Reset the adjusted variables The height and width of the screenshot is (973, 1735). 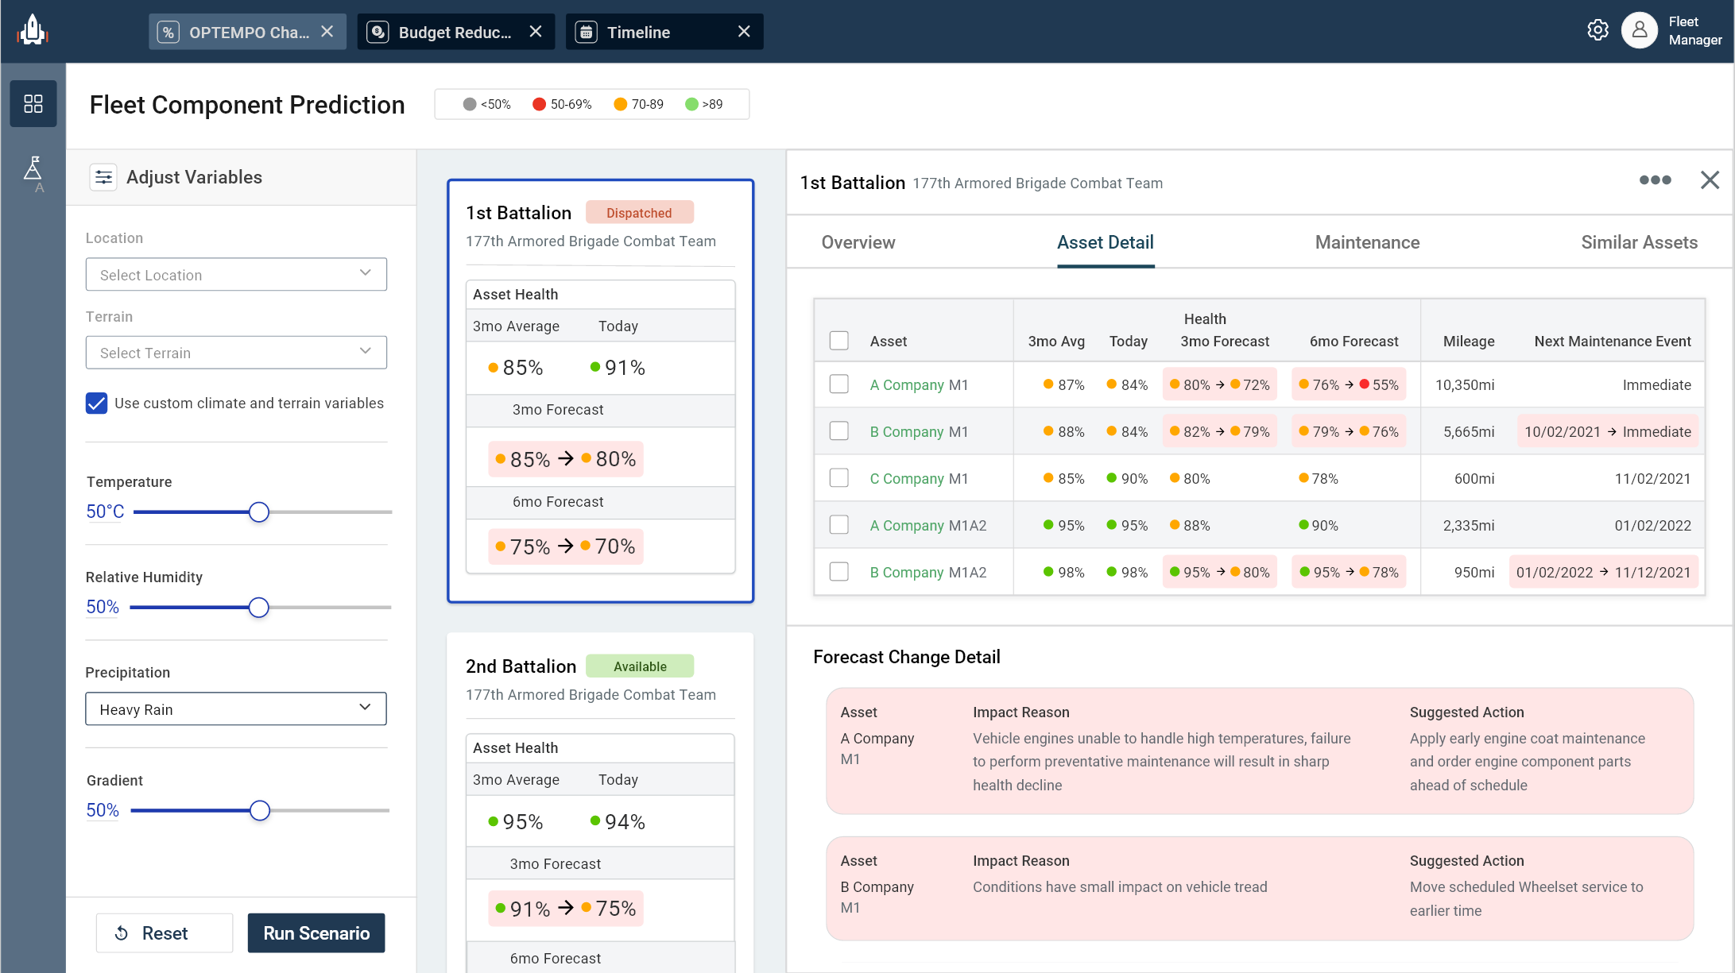(164, 932)
